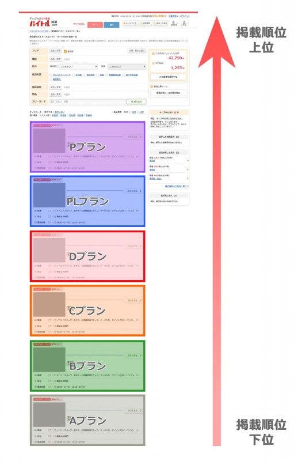Open the history clock header button
The image size is (298, 461).
click(145, 23)
